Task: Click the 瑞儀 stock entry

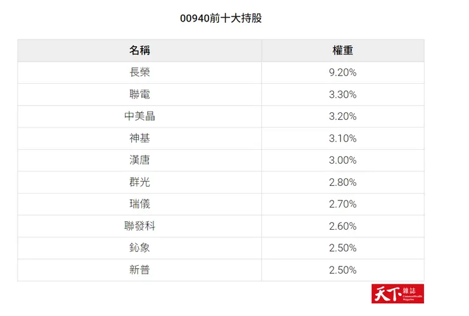Action: click(x=139, y=204)
